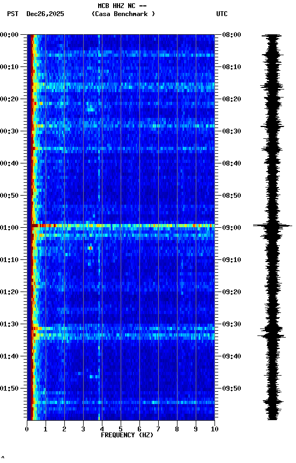
Task: Click the UTC 09:50 time label
Action: 232,389
